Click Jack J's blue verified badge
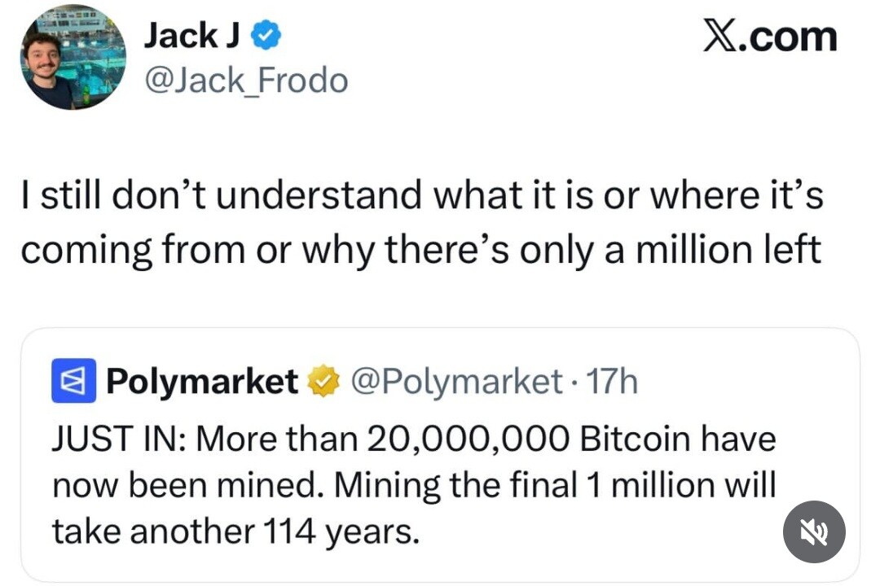 point(267,37)
